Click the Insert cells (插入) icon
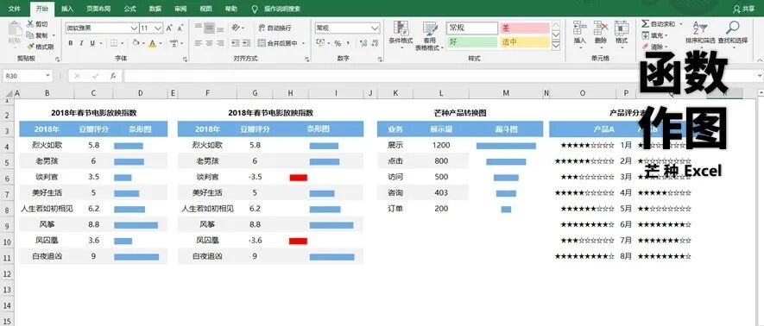This screenshot has width=764, height=326. [580, 28]
